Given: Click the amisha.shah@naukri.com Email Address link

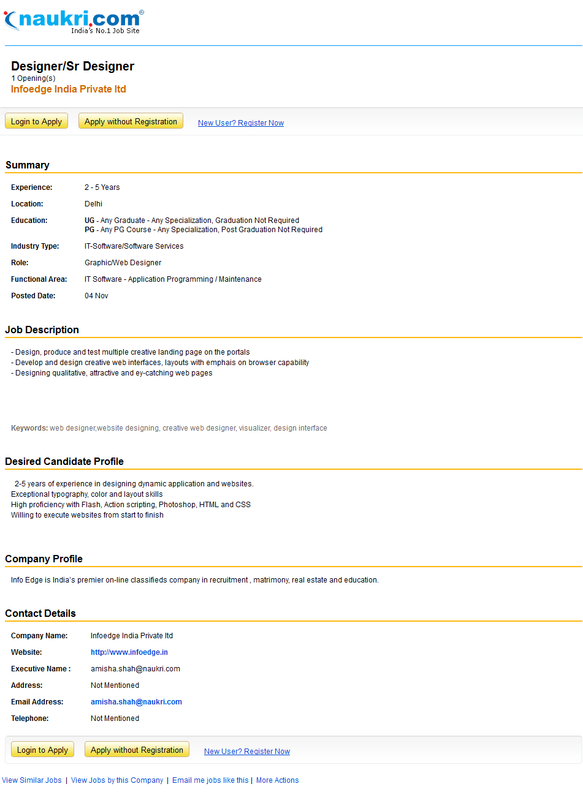Looking at the screenshot, I should tap(136, 702).
